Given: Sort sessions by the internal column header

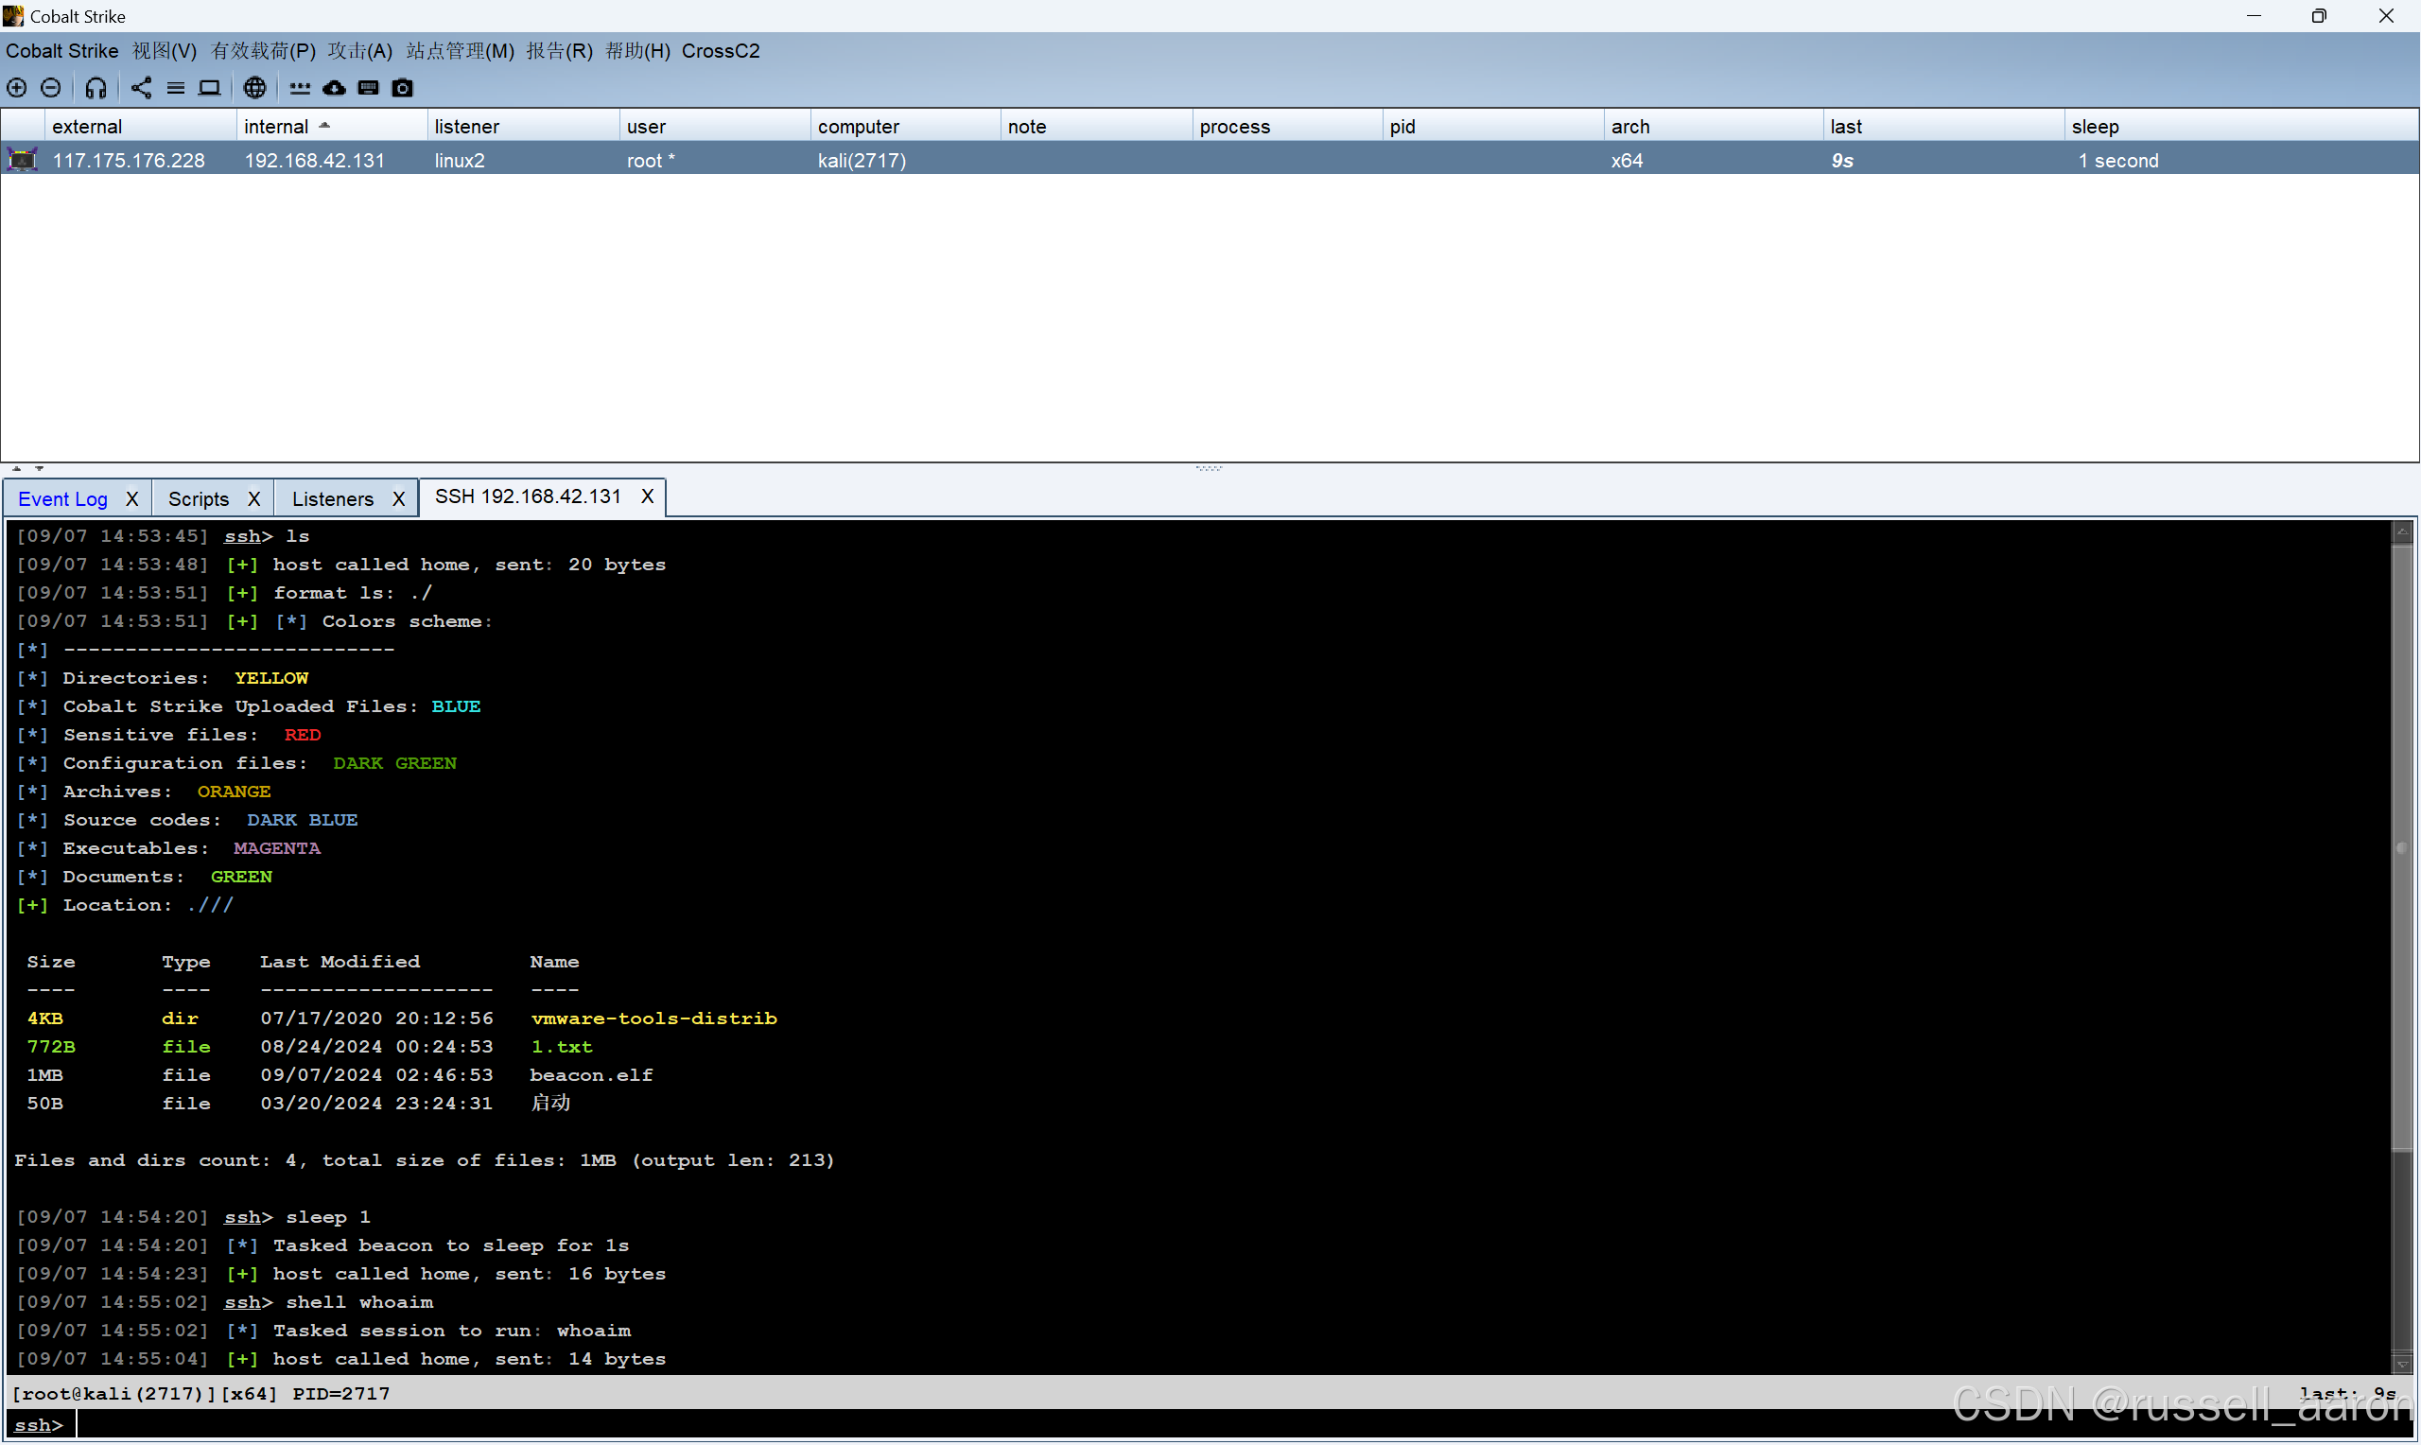Looking at the screenshot, I should click(276, 127).
